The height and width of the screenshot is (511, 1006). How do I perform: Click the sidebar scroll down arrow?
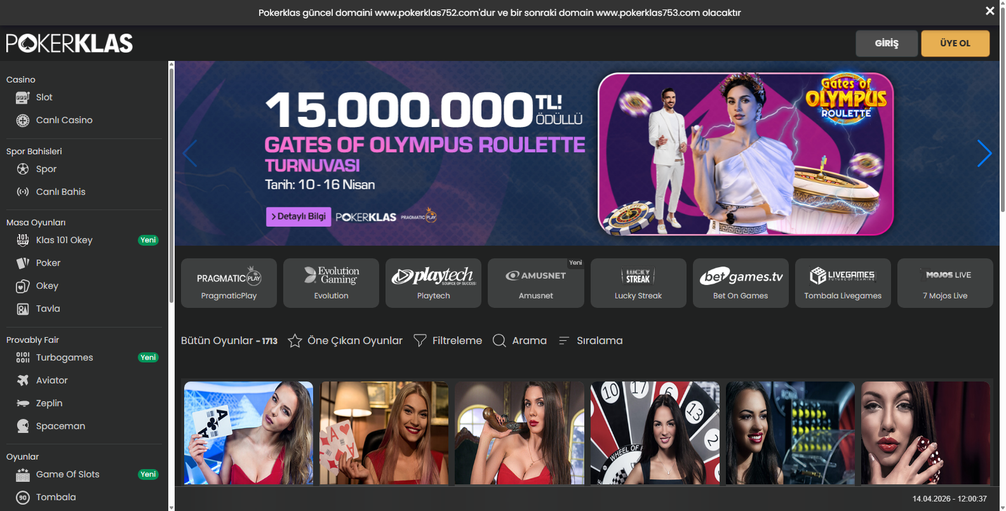[x=171, y=507]
